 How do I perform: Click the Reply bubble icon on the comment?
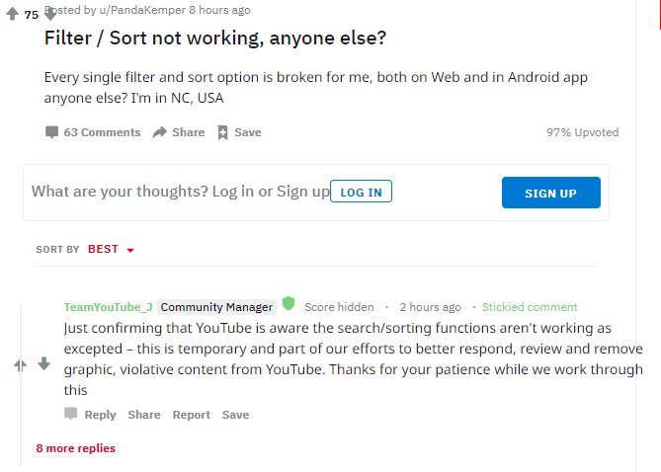tap(70, 414)
